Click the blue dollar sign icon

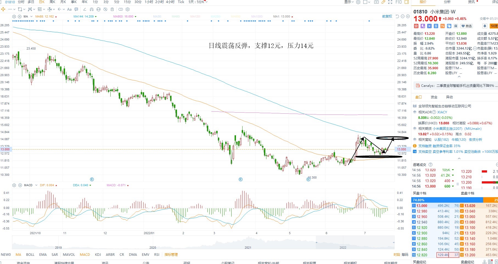click(436, 26)
